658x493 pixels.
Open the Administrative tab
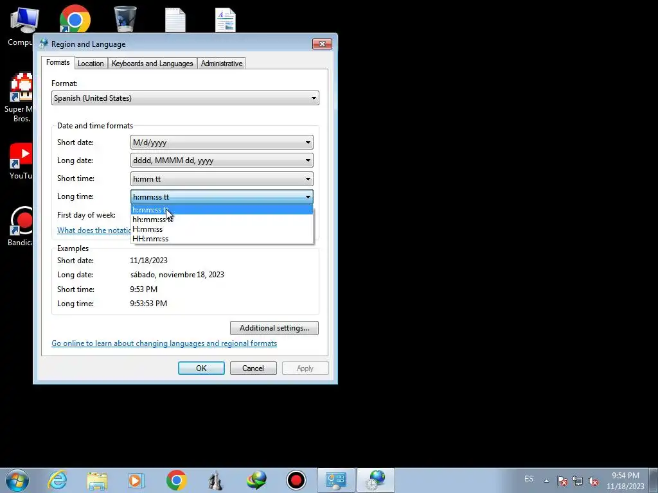point(222,64)
